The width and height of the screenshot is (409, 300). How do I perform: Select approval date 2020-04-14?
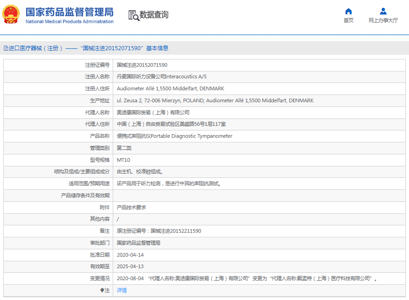click(x=130, y=255)
